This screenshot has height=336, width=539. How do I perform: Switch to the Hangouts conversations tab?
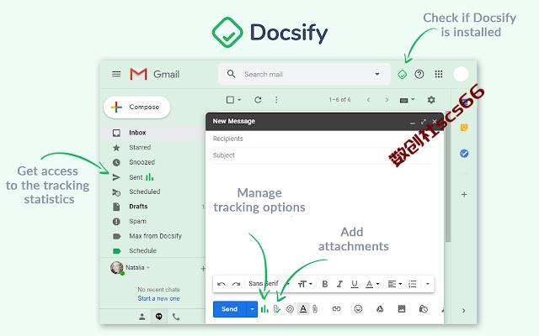point(159,317)
